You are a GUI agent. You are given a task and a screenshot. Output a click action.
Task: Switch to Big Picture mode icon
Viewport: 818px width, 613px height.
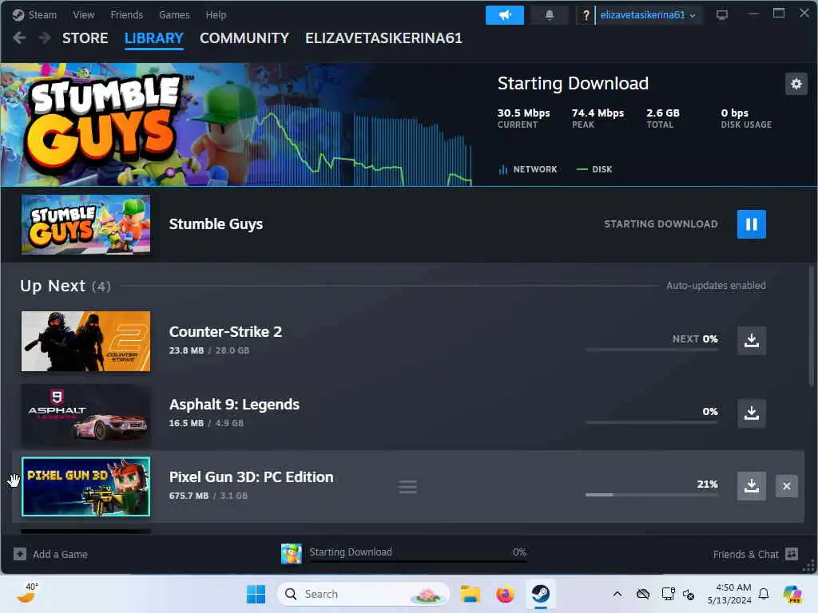click(x=722, y=15)
